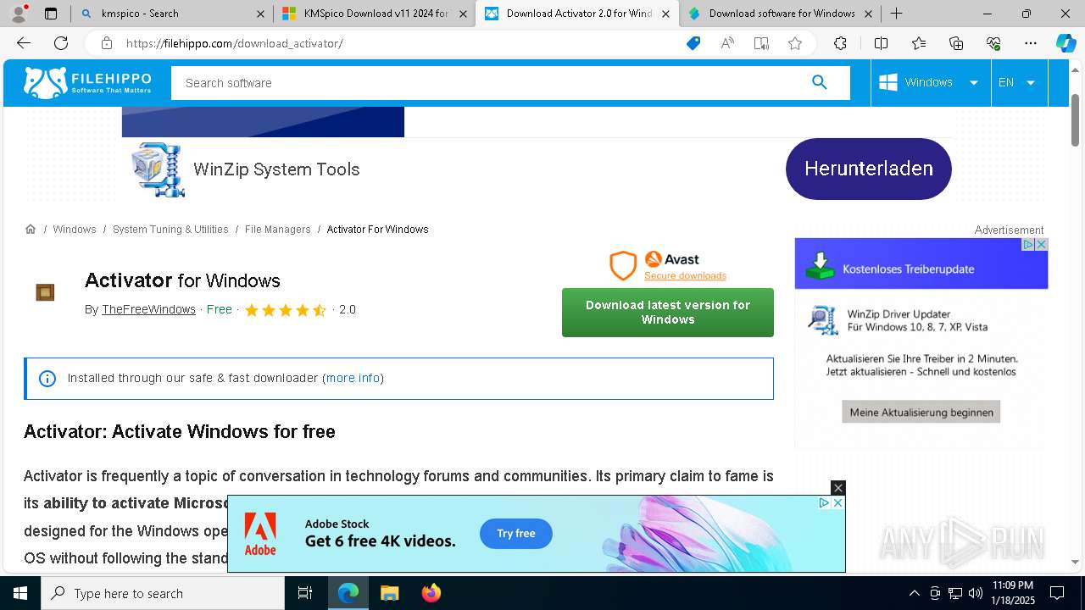Go to System Tuning & Utilities breadcrumb
The image size is (1085, 610).
click(170, 230)
